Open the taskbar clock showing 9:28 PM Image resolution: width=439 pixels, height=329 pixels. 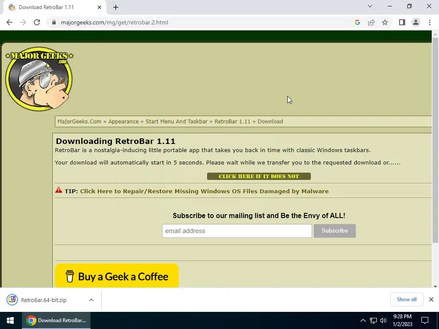(x=402, y=320)
